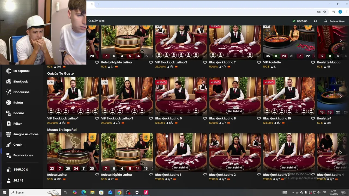The width and height of the screenshot is (349, 196).
Task: Open File Explorer from the taskbar
Action: click(x=92, y=192)
